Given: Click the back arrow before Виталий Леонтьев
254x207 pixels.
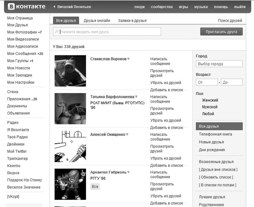Looking at the screenshot, I should [54, 7].
